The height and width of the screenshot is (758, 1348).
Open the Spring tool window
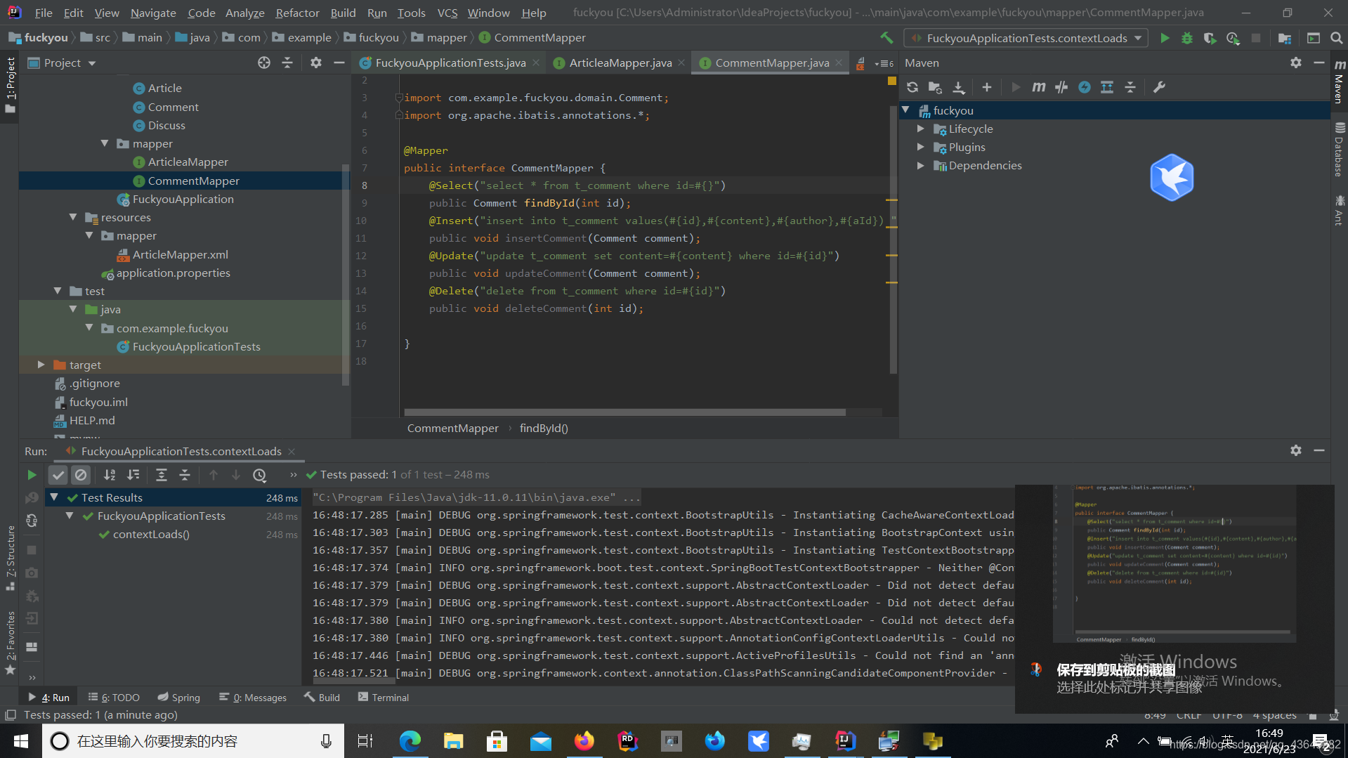point(179,697)
